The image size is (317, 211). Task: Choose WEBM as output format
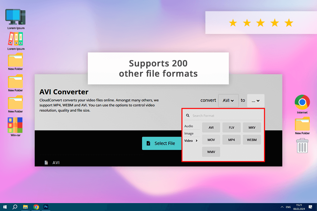[252, 140]
